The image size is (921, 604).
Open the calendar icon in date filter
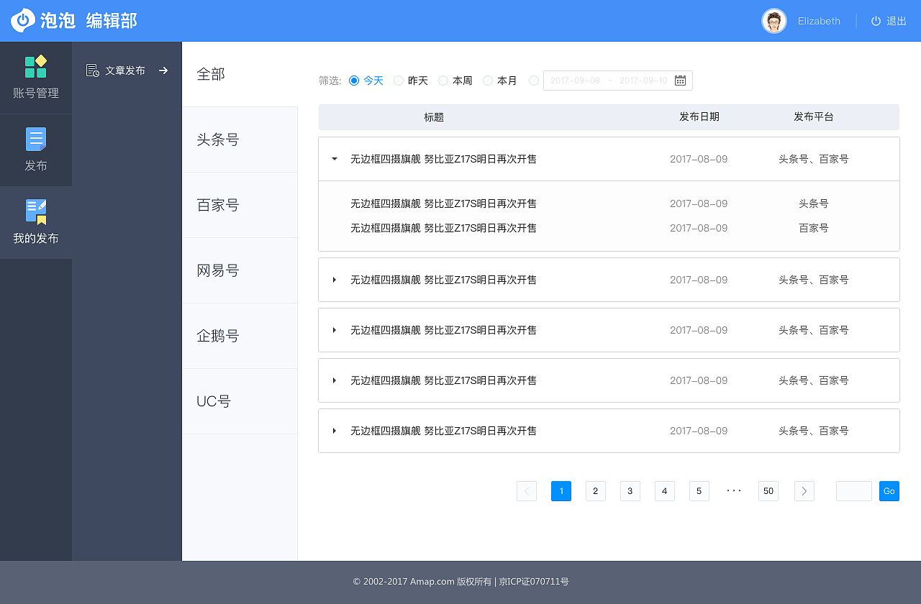click(x=679, y=80)
